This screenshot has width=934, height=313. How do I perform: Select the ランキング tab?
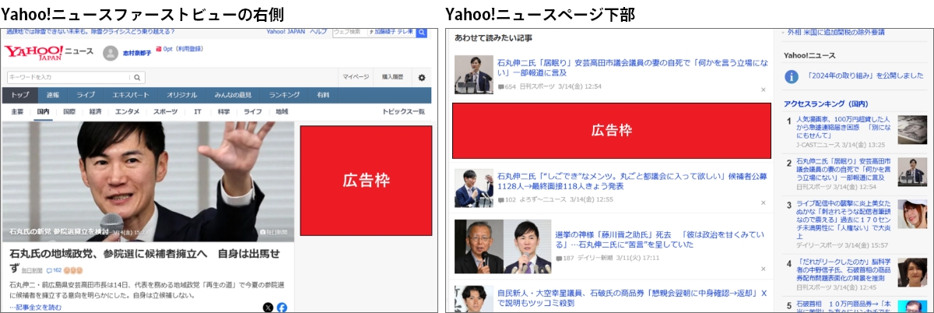(284, 95)
